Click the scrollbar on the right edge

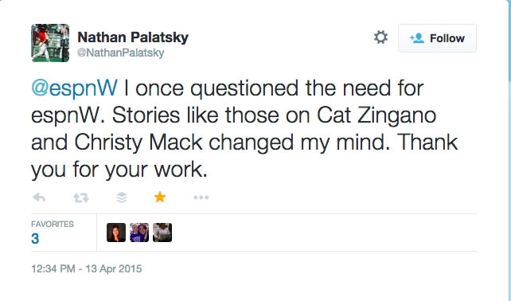click(509, 41)
